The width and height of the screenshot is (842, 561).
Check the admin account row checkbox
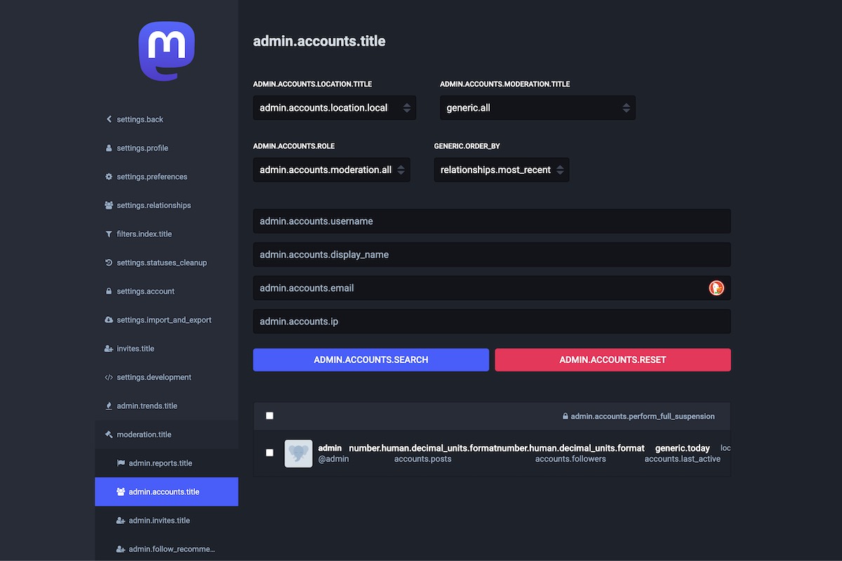(269, 453)
